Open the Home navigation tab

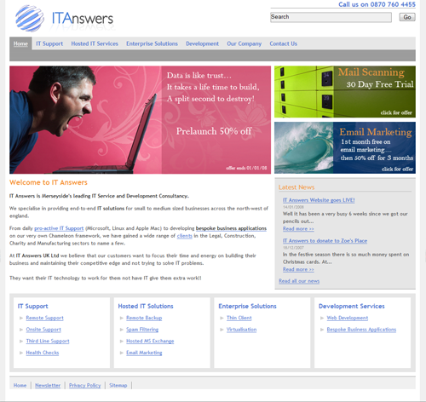pyautogui.click(x=20, y=43)
